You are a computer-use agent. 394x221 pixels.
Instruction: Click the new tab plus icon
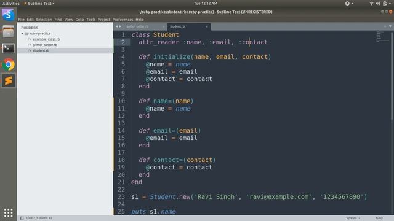pos(385,26)
